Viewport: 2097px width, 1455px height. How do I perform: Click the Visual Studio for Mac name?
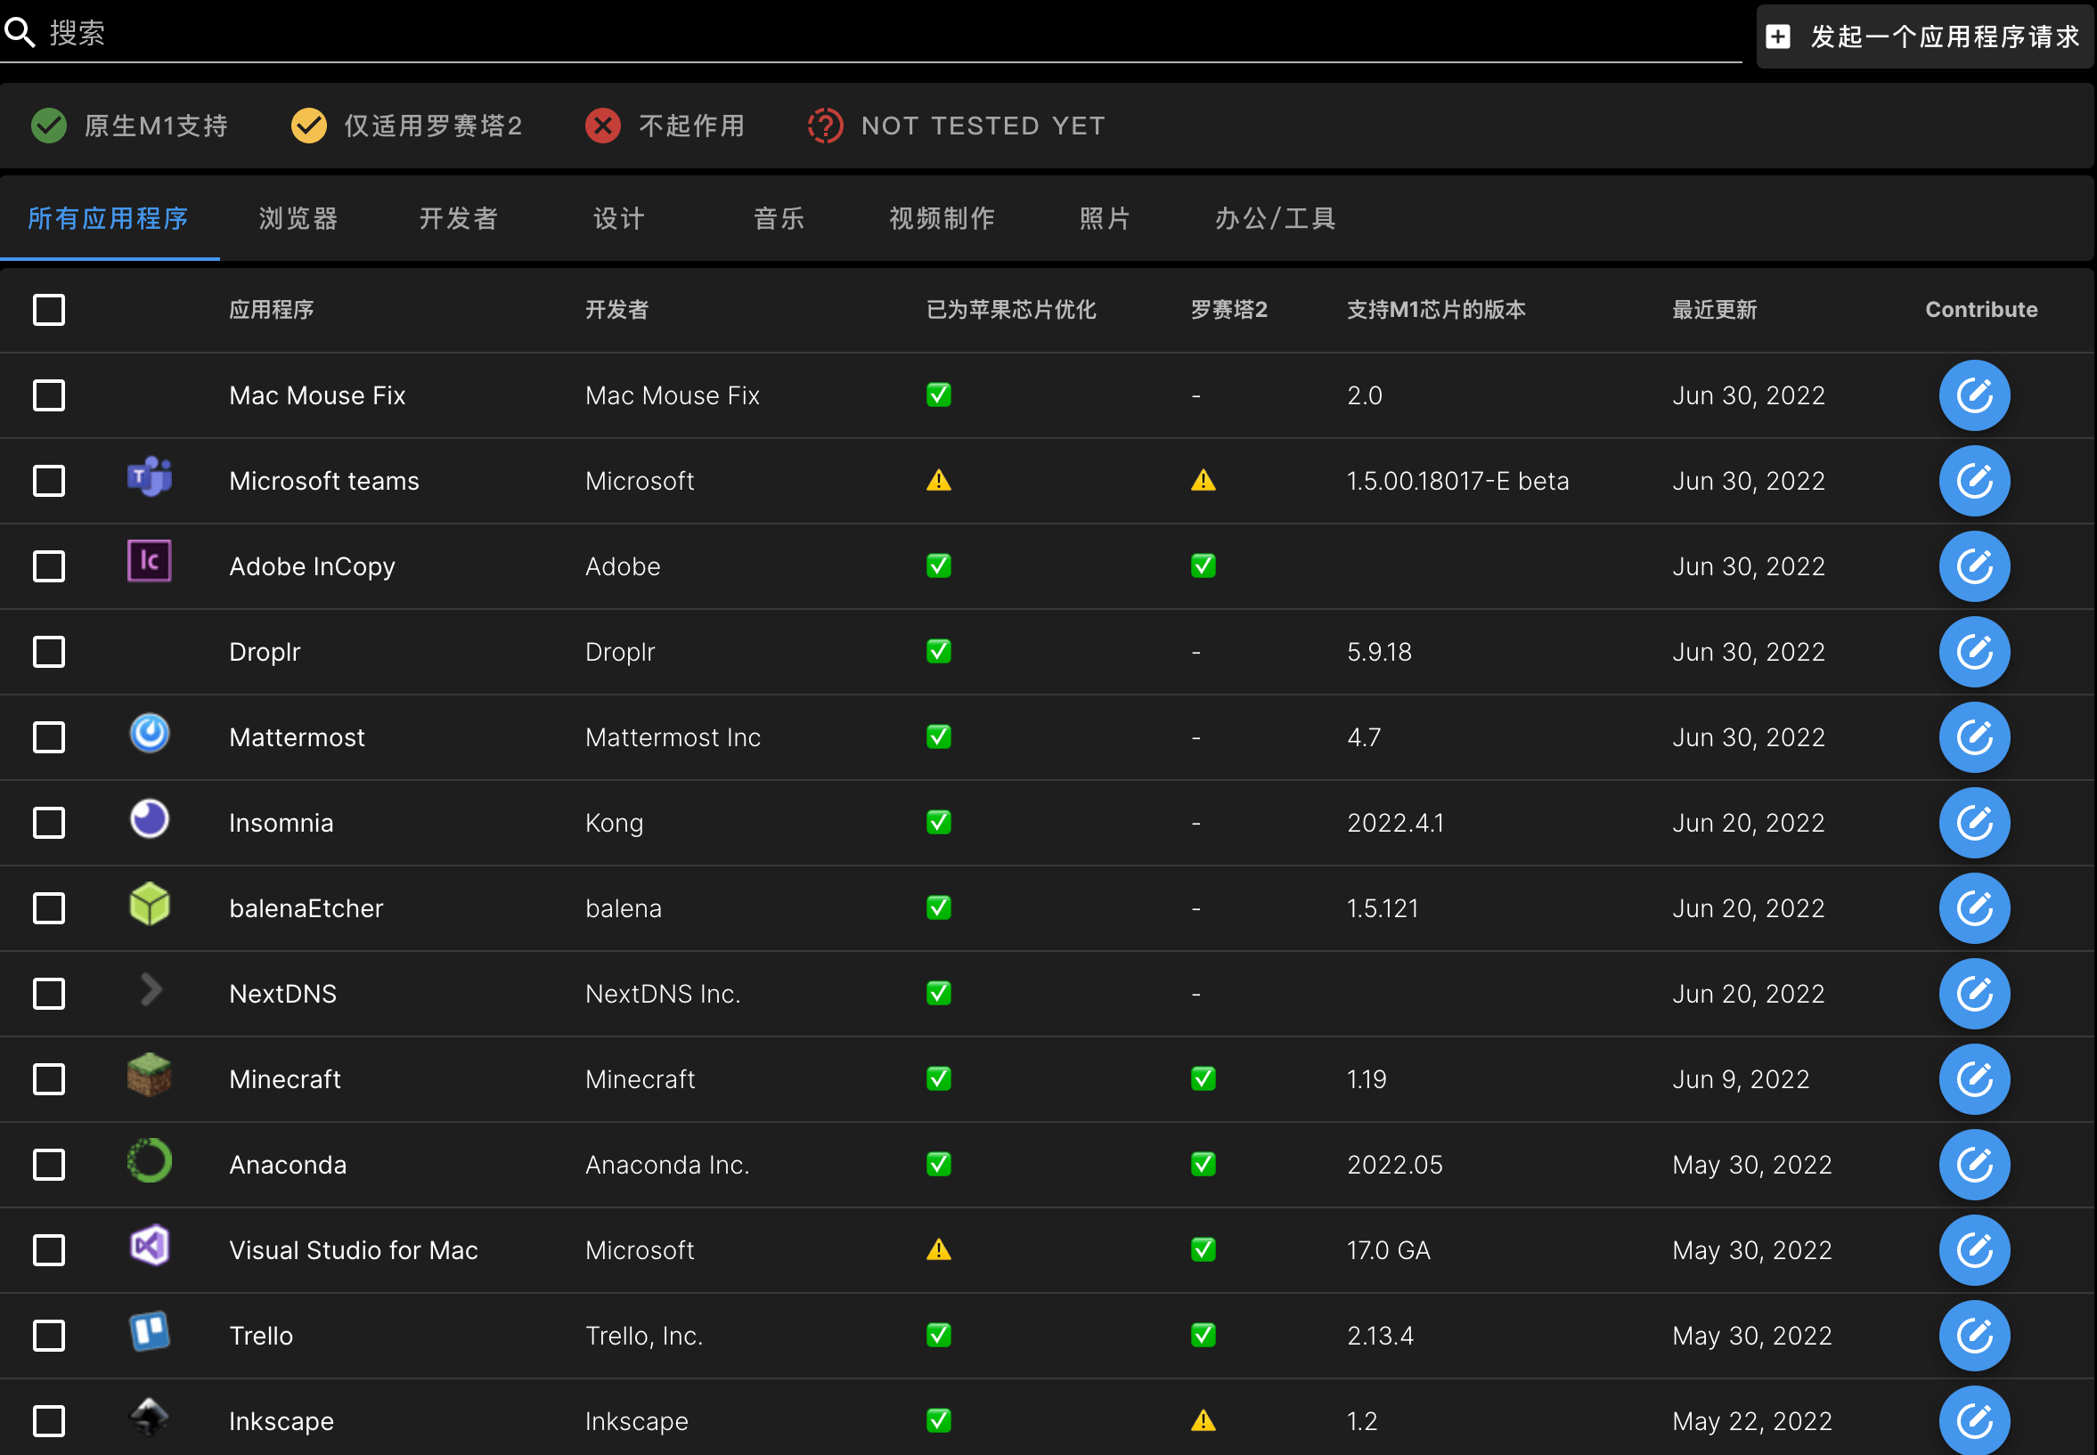tap(354, 1250)
